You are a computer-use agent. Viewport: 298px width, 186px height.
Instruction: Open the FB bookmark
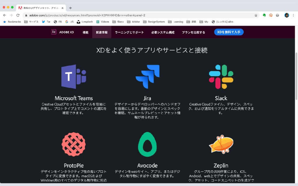click(58, 22)
